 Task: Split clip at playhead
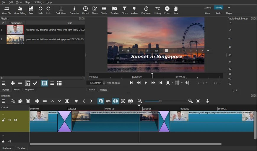pos(67,101)
